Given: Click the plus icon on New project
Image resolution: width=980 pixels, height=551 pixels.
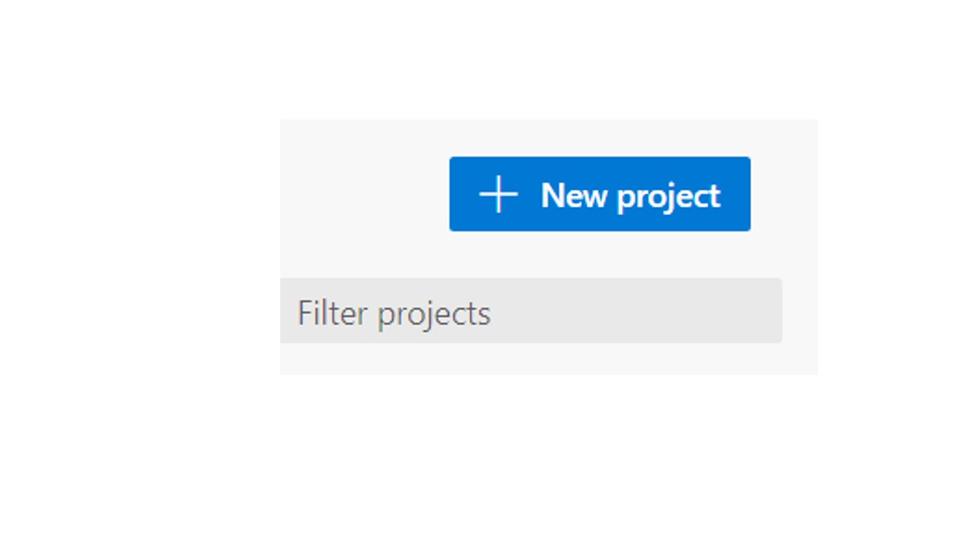Looking at the screenshot, I should [498, 194].
